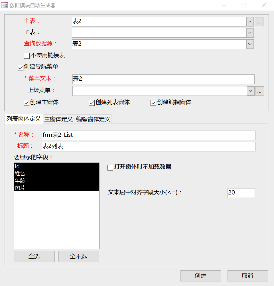Click the 创建 button
The width and height of the screenshot is (274, 286).
(x=201, y=276)
